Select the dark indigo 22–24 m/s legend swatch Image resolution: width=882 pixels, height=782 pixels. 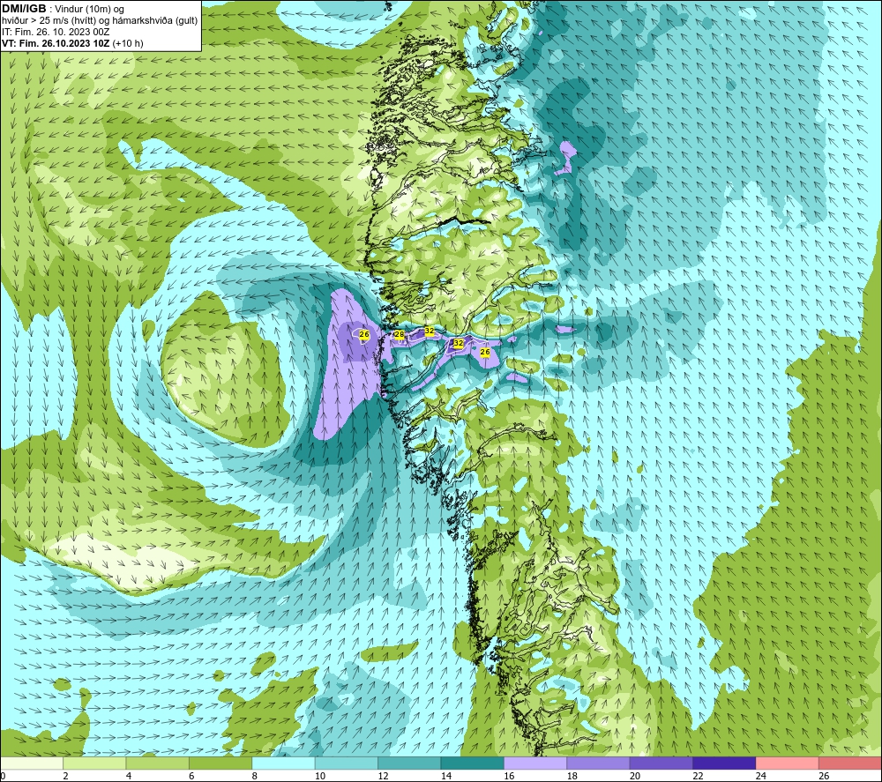click(x=724, y=763)
